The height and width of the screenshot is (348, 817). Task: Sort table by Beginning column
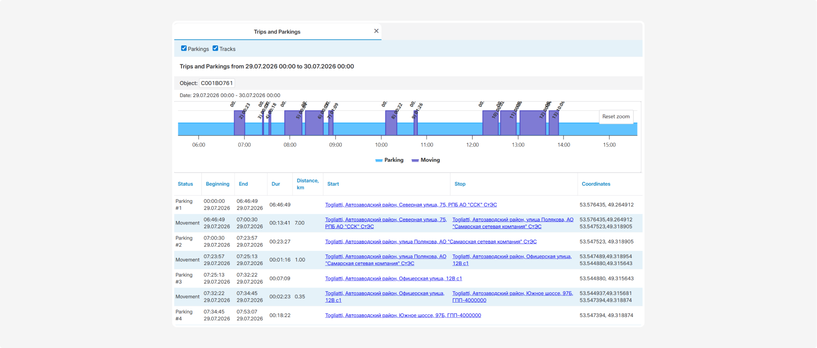[x=217, y=184]
